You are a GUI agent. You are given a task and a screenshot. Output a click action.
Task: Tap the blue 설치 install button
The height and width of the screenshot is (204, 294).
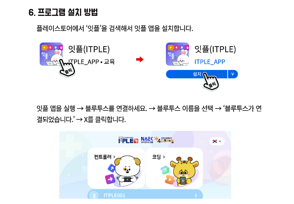click(x=197, y=74)
